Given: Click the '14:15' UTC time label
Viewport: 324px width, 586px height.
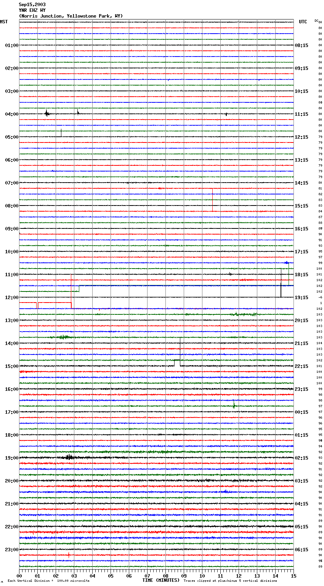Looking at the screenshot, I should click(302, 183).
